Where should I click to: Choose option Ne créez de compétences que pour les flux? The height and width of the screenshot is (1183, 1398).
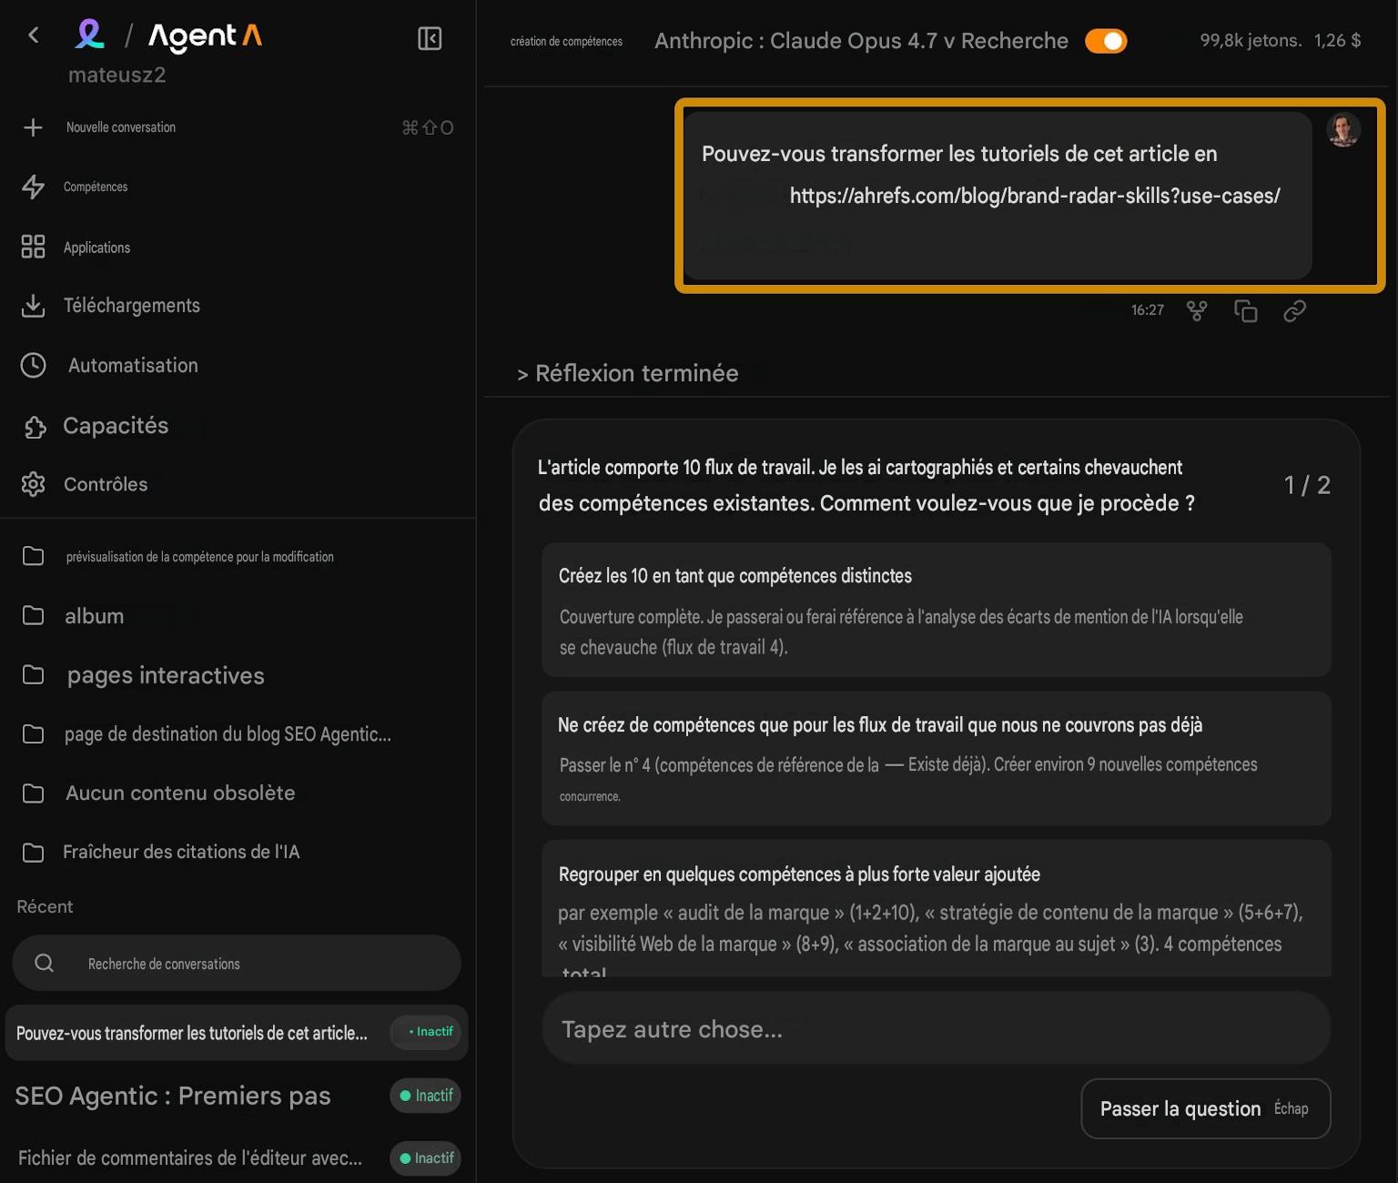937,758
